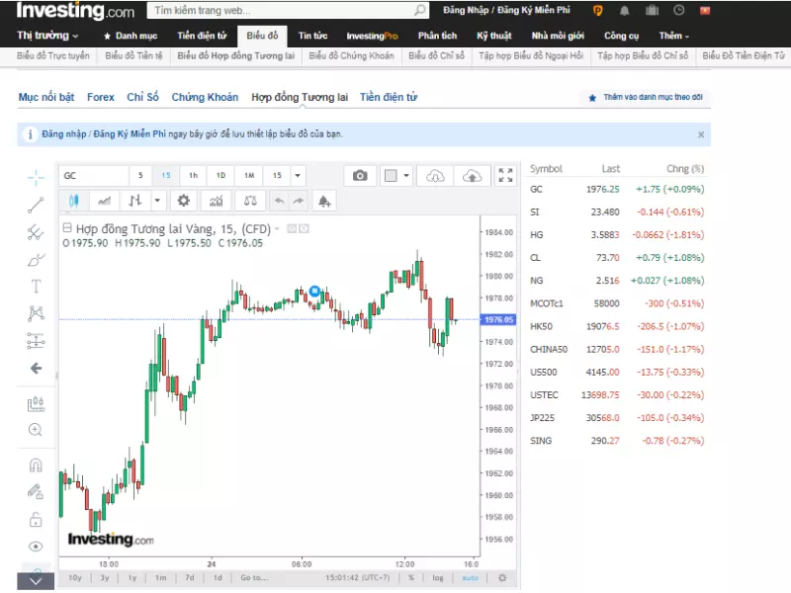The image size is (791, 593).
Task: Toggle percent scale on chart
Action: click(411, 578)
